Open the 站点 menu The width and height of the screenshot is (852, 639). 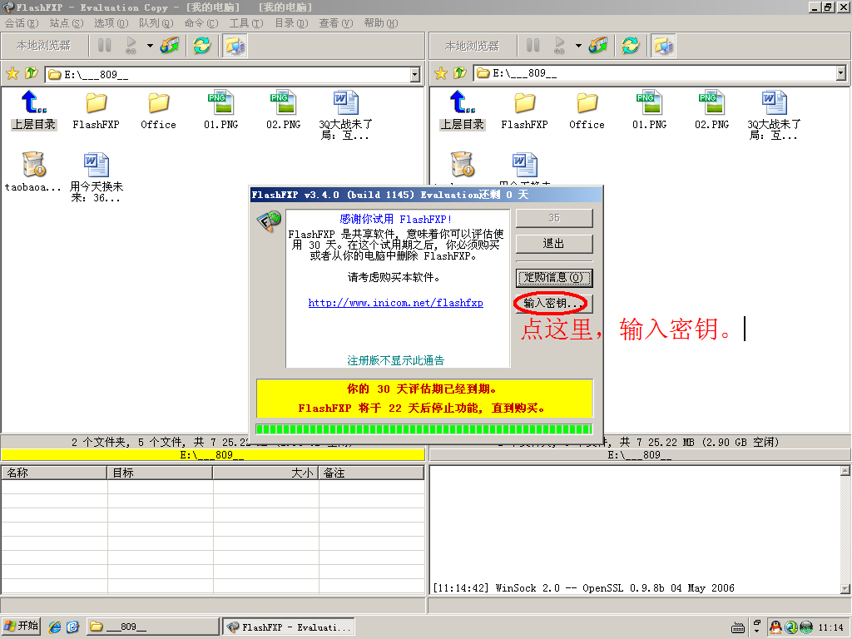pyautogui.click(x=66, y=23)
